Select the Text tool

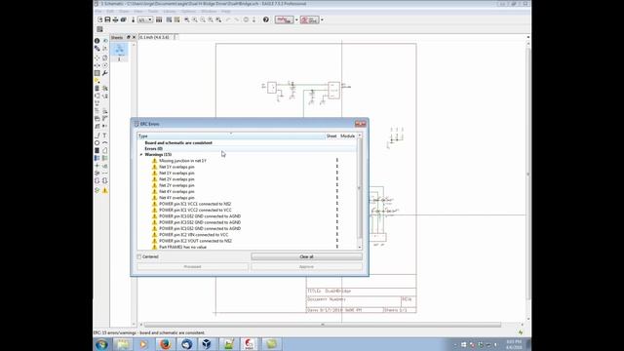coord(105,136)
